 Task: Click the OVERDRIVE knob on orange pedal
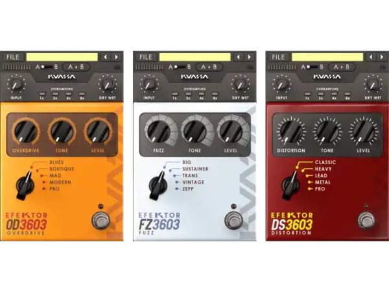pos(25,131)
